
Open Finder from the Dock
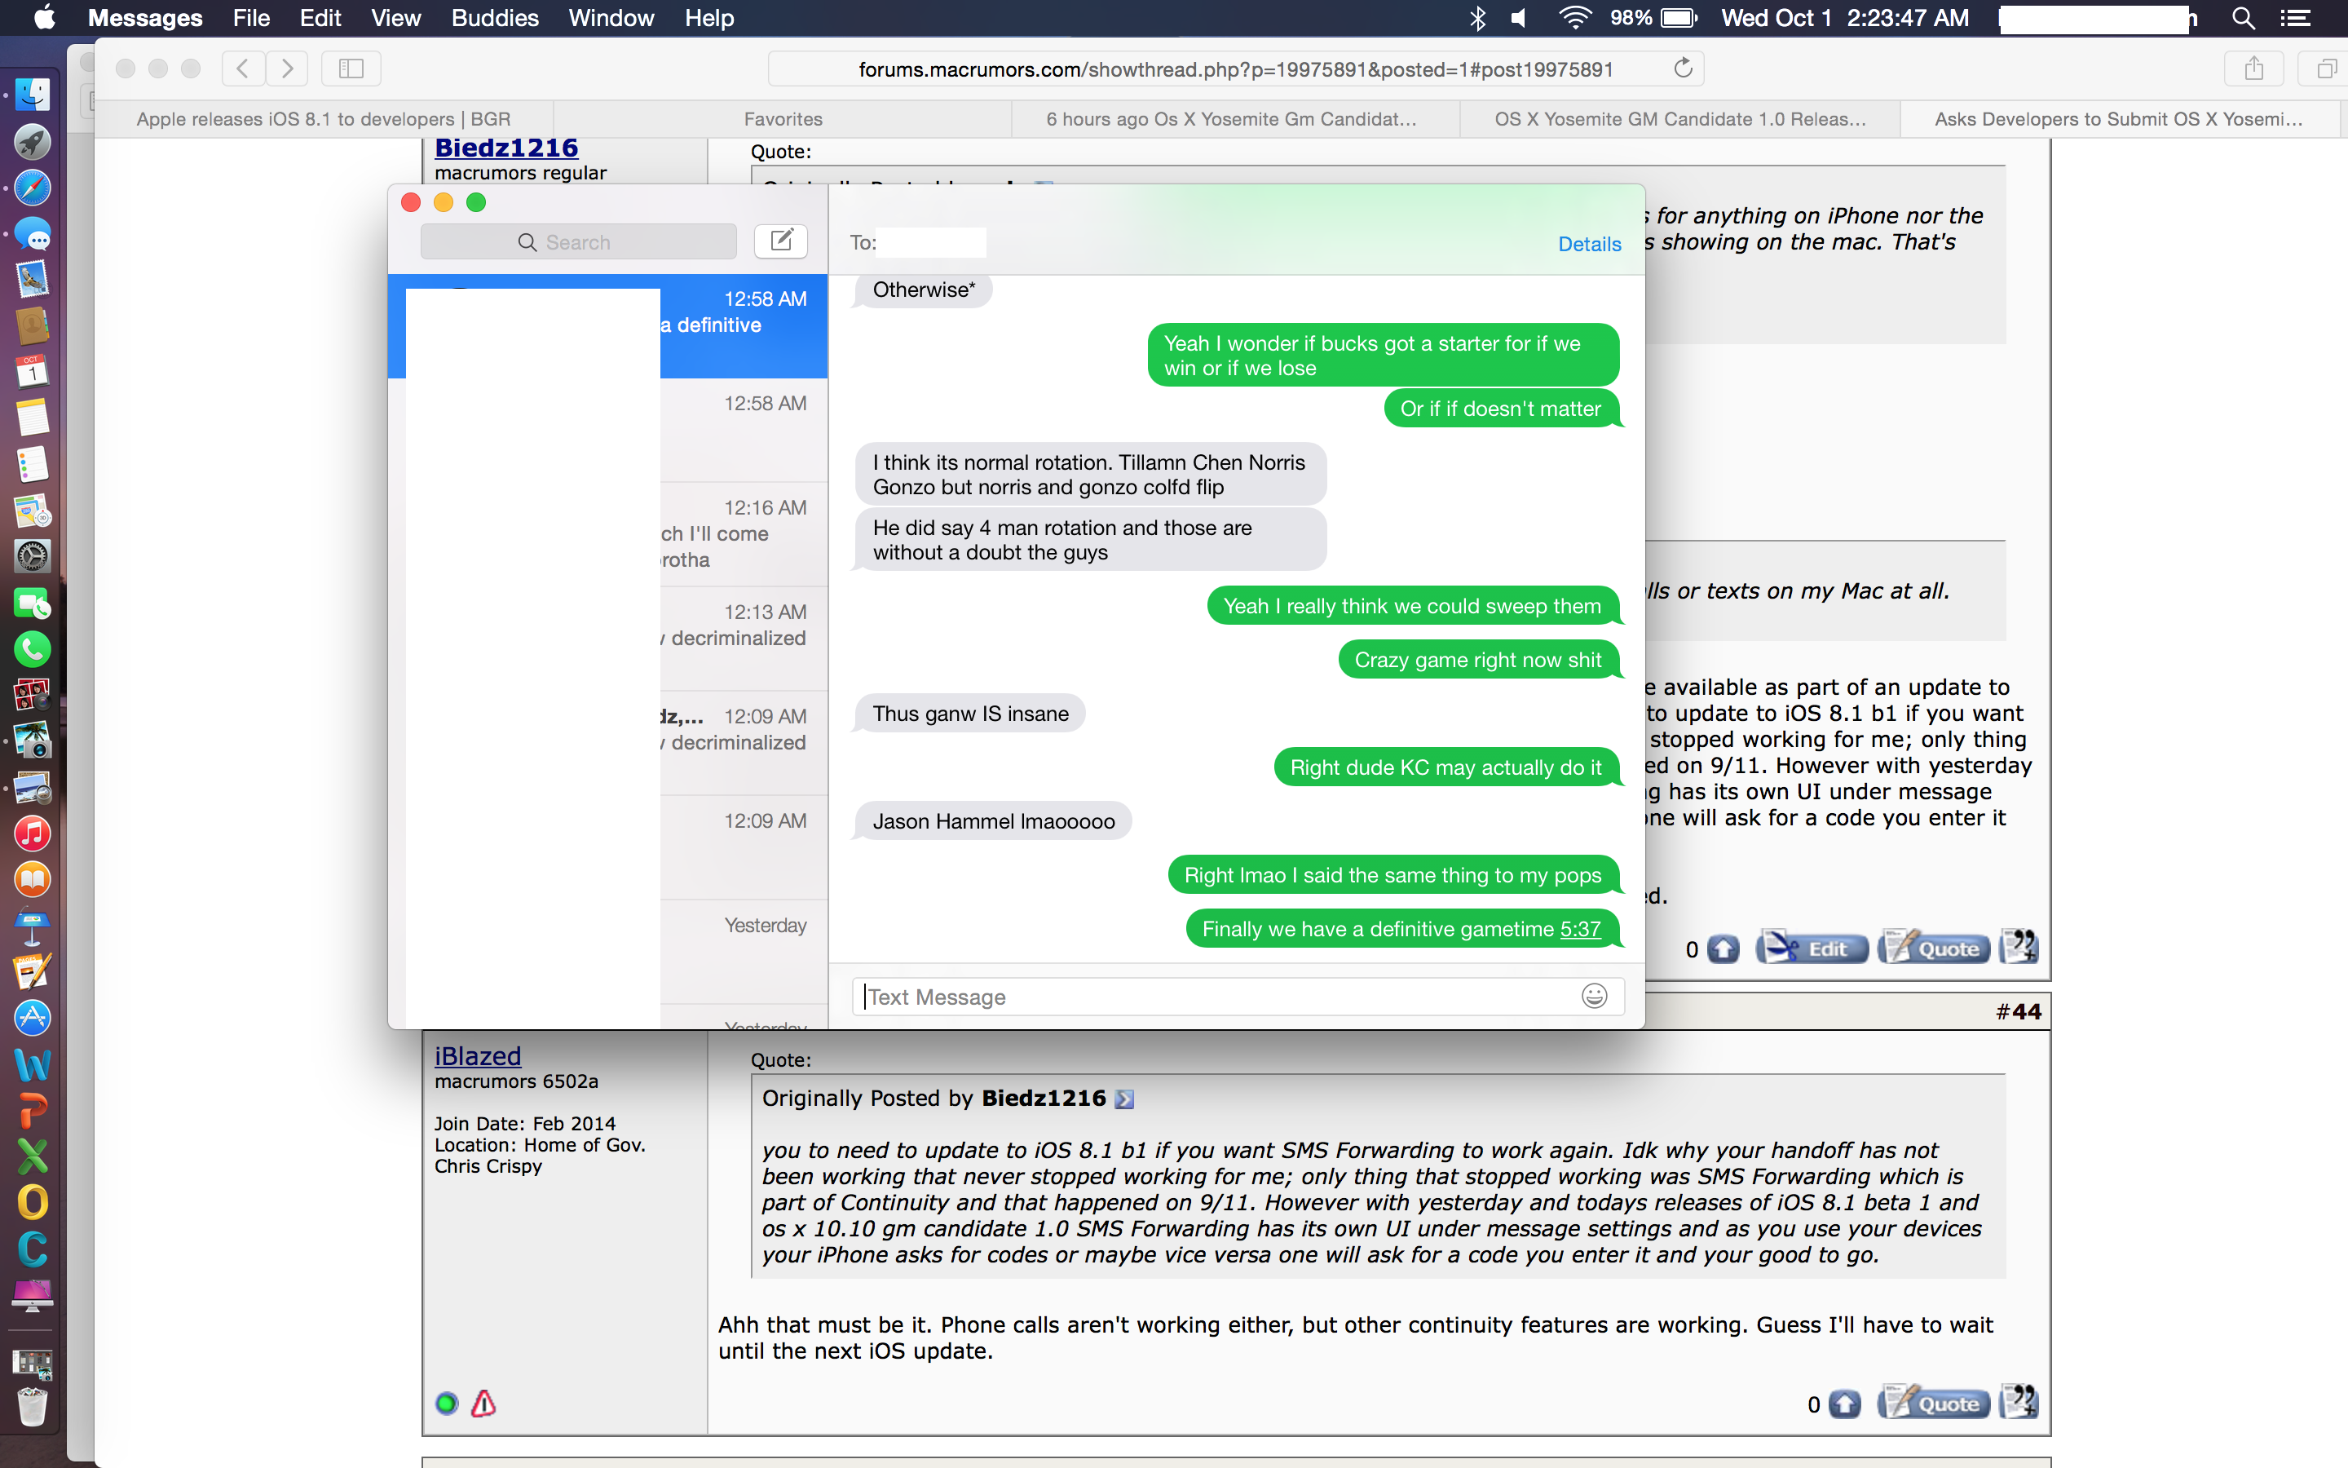point(32,95)
